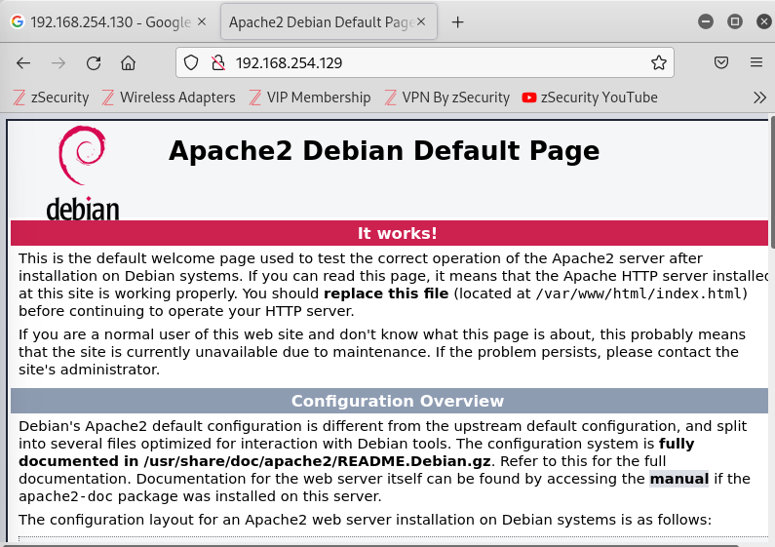Click the forward navigation arrow
Viewport: 775px width, 547px height.
58,62
